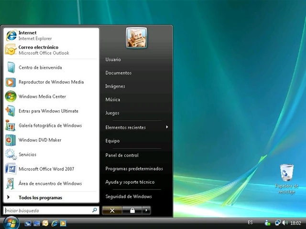Launch Microsoft Office Word 2007 icon

[11, 169]
